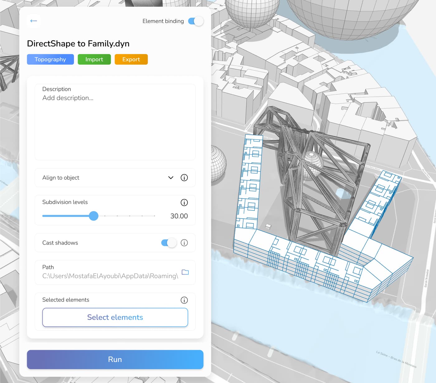Click into the Path text field

[x=110, y=276]
